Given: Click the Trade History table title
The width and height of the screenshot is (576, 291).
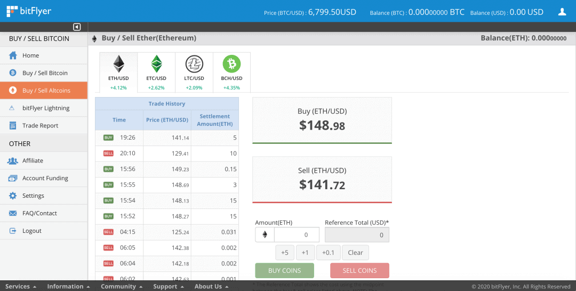Looking at the screenshot, I should (167, 104).
